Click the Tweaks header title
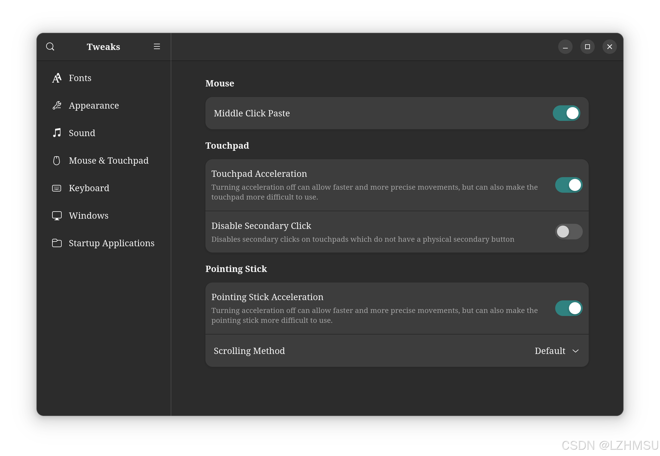This screenshot has width=660, height=456. tap(103, 47)
